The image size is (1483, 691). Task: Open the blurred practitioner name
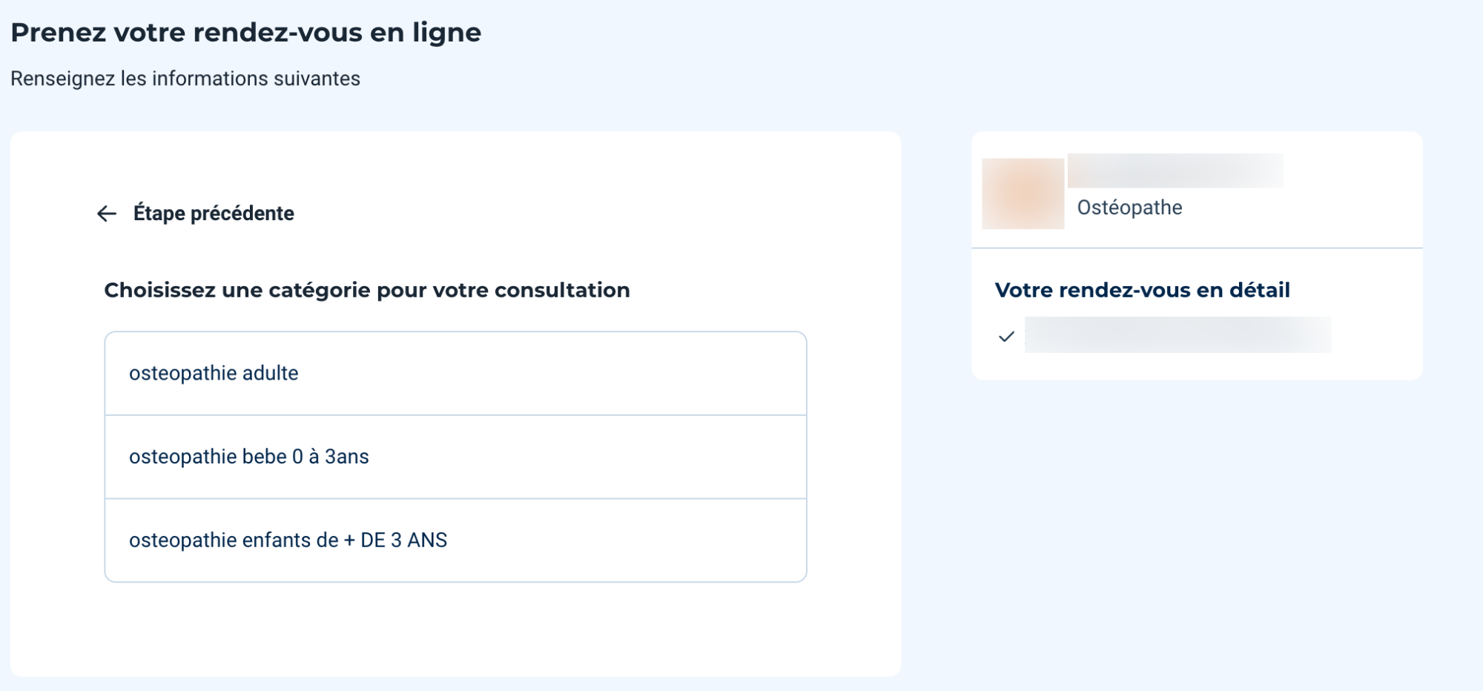point(1175,171)
